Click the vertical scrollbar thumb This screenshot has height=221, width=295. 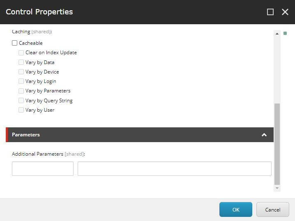click(x=277, y=144)
